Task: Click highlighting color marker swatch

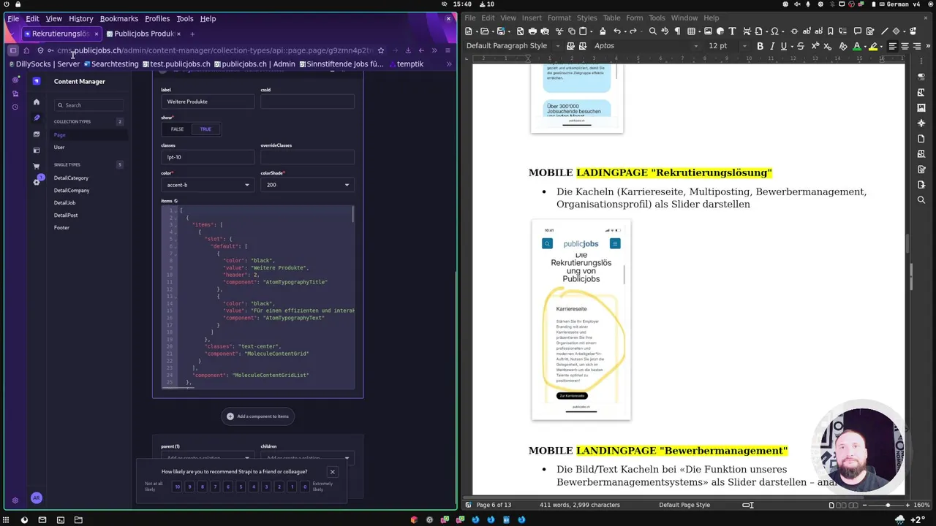Action: [x=873, y=46]
